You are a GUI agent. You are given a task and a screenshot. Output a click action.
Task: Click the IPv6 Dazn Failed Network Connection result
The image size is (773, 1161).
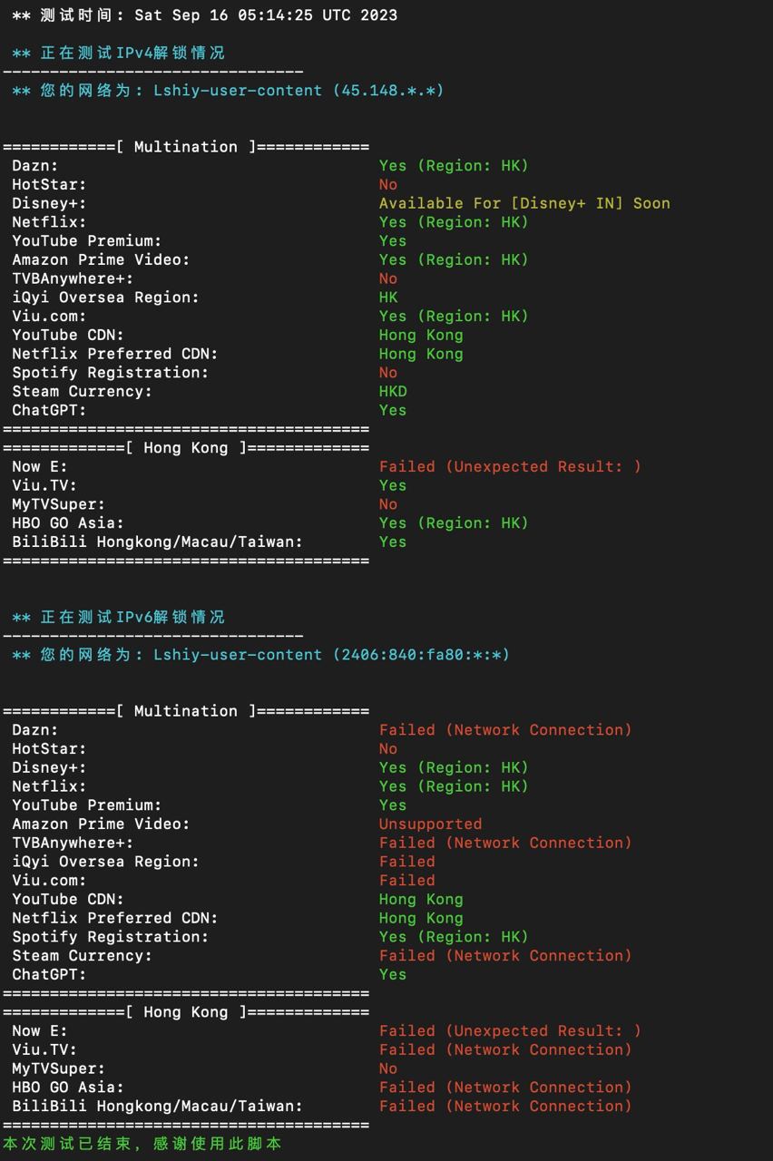pos(504,730)
